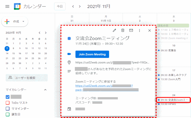
Task: Open the 09:30 交流会Zoomミー event
Action: (x=173, y=100)
